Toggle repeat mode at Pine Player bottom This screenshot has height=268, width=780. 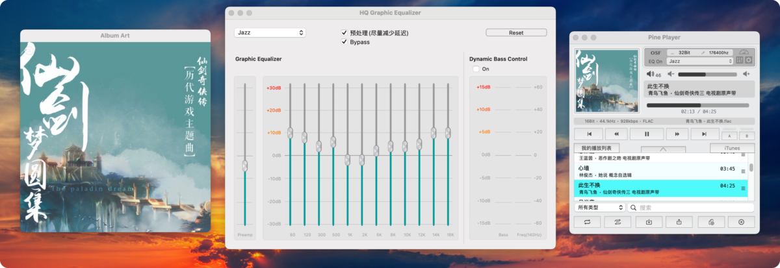click(587, 222)
